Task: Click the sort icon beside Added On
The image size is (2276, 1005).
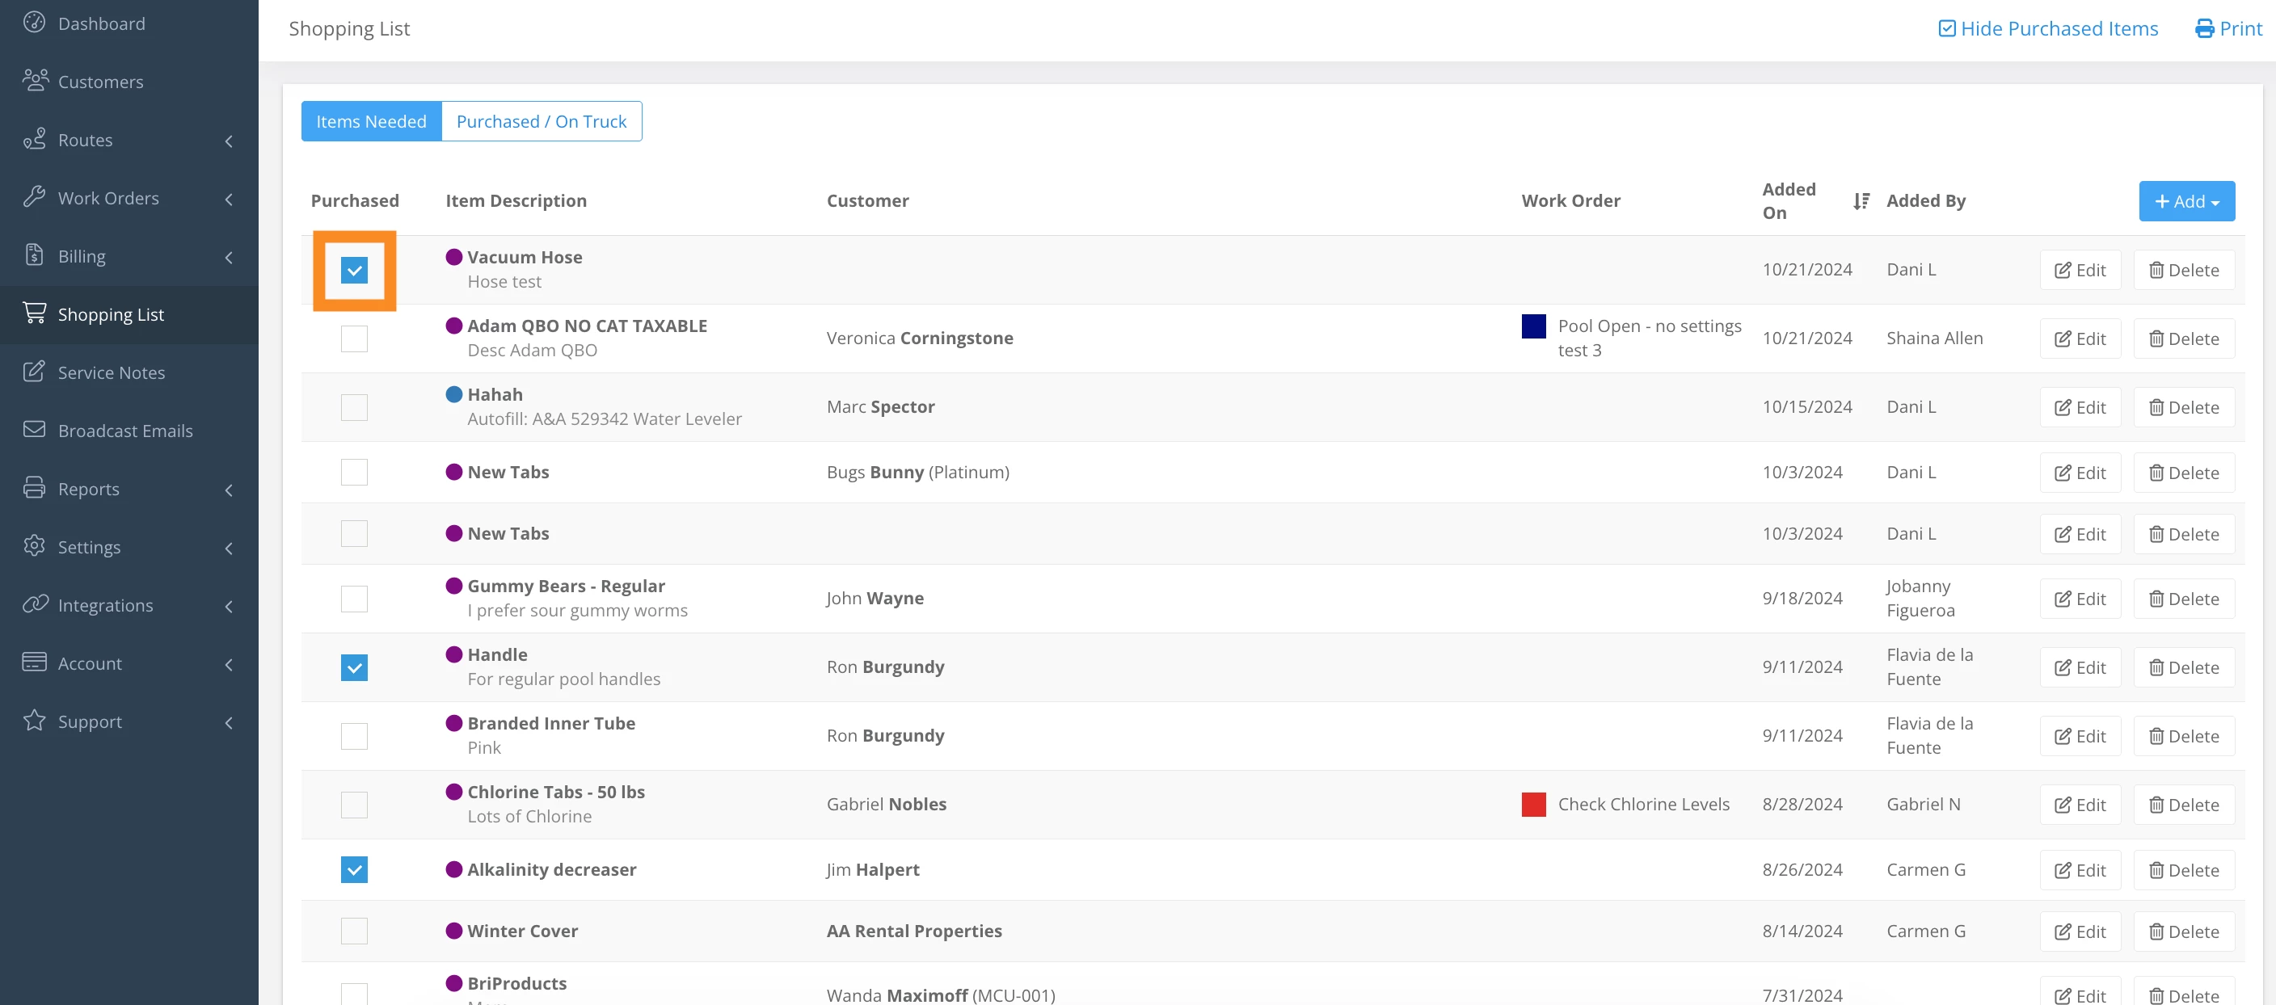Action: [1861, 201]
